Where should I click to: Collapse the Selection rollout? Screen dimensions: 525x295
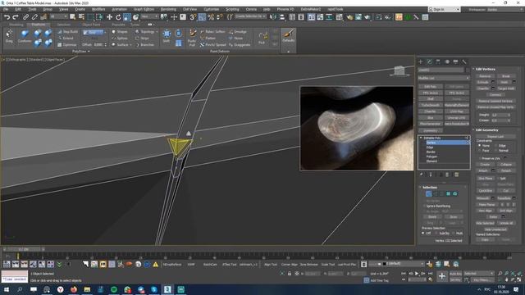click(430, 188)
